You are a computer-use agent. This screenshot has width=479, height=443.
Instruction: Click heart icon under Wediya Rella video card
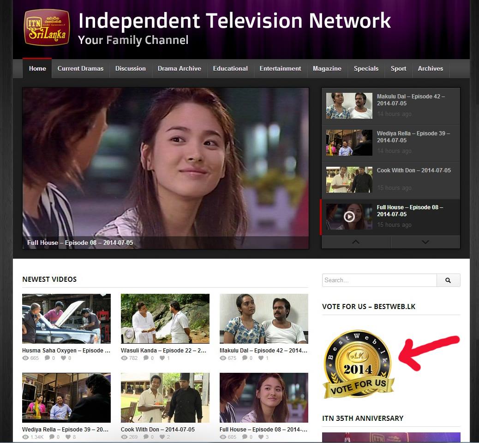68,437
